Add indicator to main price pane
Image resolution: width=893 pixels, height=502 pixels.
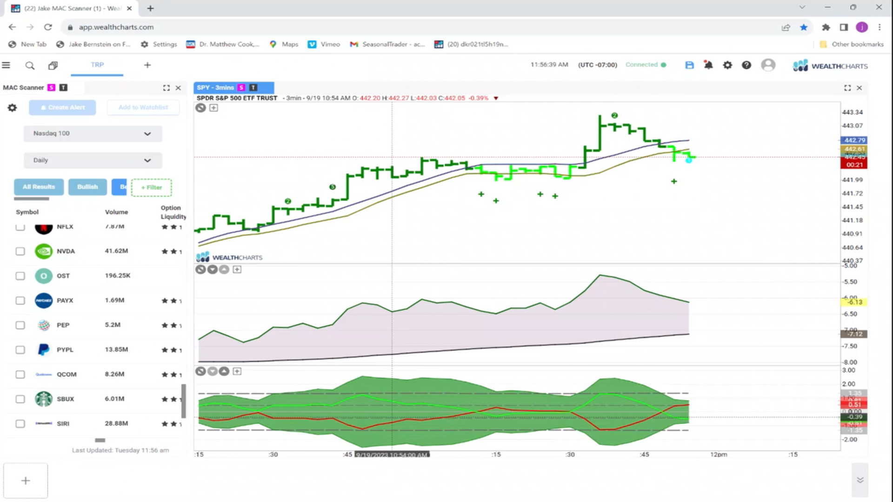pos(213,108)
